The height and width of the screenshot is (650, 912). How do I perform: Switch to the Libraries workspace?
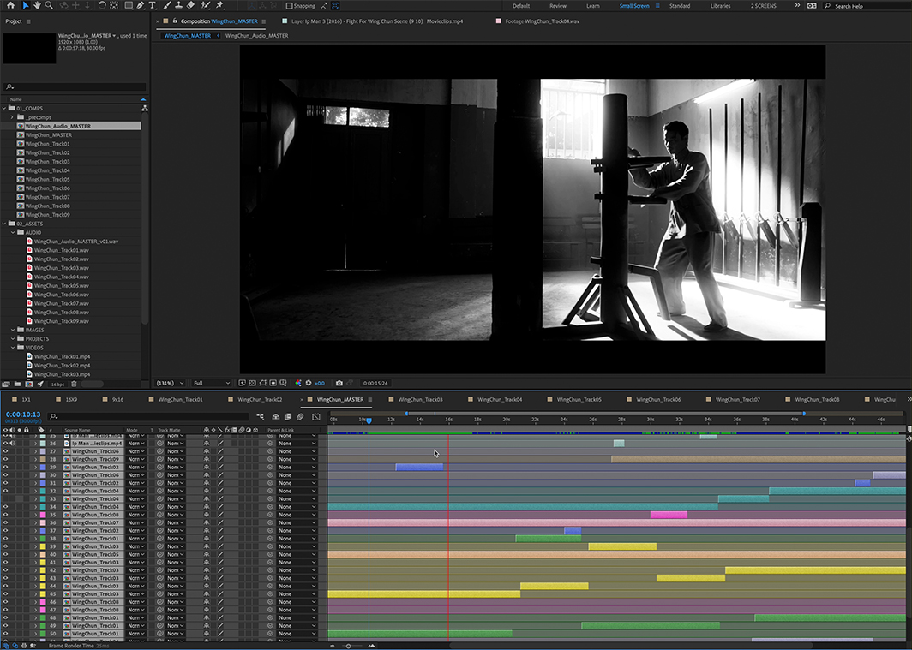tap(720, 6)
